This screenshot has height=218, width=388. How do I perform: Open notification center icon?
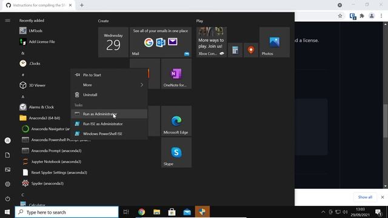378,212
